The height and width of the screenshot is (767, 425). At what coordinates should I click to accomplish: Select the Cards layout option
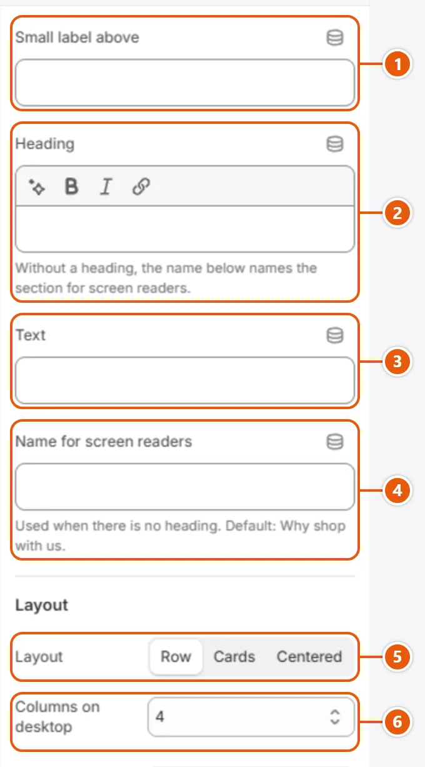point(234,657)
